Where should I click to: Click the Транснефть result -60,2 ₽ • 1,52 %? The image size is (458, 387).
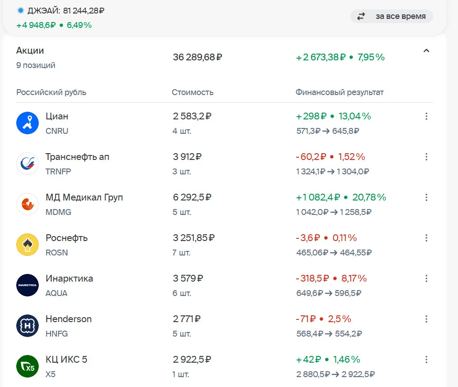click(330, 157)
